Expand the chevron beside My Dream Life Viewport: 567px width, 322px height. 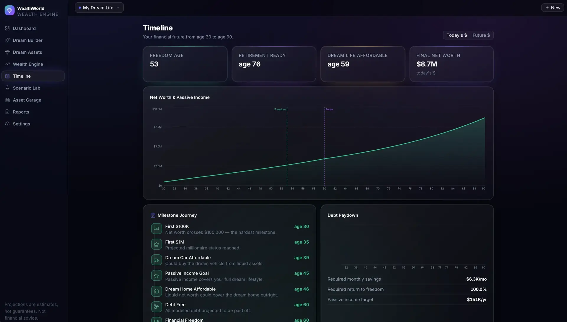pyautogui.click(x=118, y=8)
